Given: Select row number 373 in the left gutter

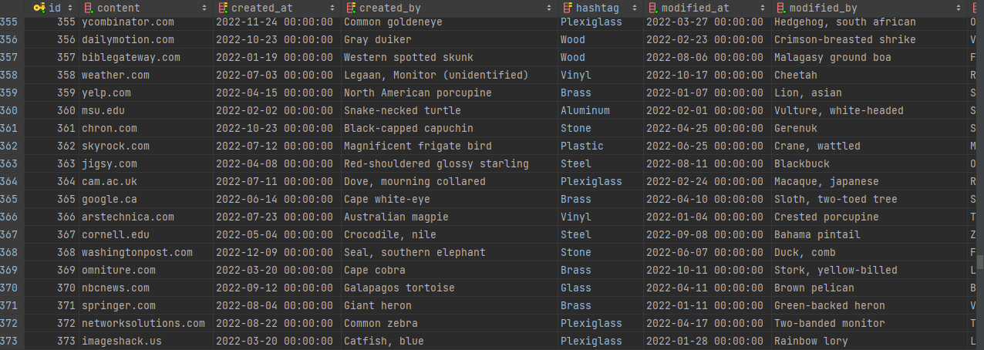Looking at the screenshot, I should [x=10, y=341].
